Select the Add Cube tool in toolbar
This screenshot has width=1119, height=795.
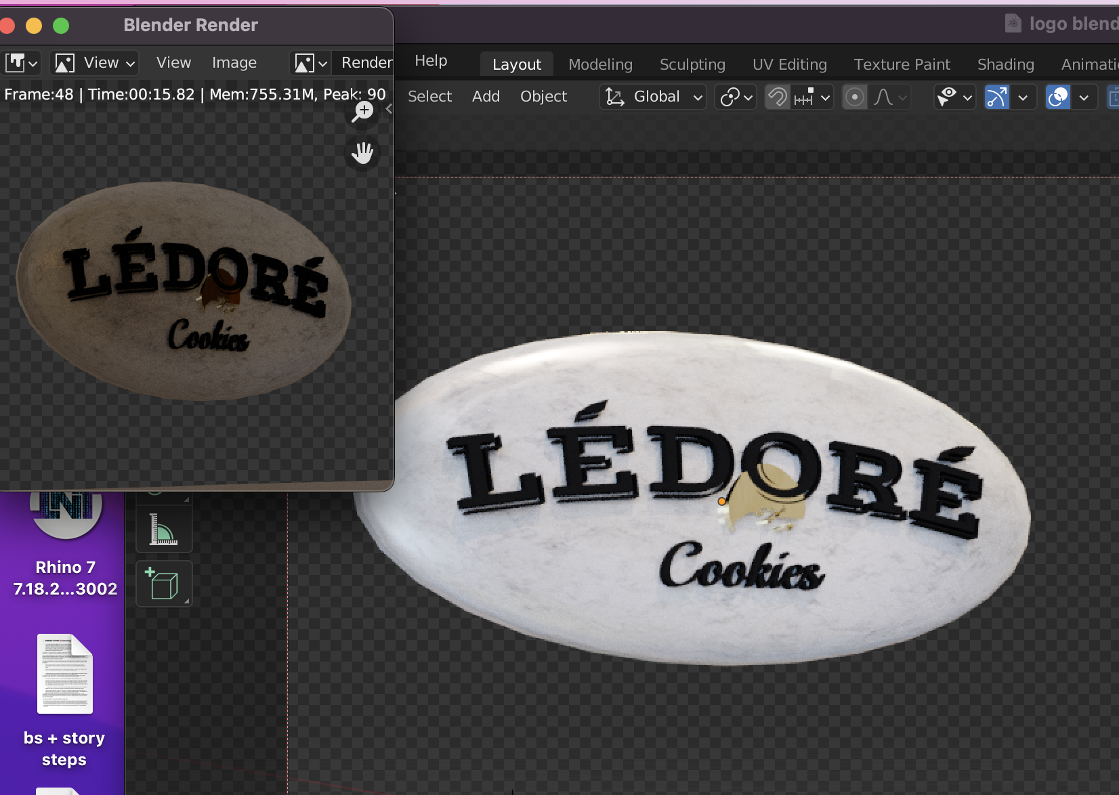point(164,584)
